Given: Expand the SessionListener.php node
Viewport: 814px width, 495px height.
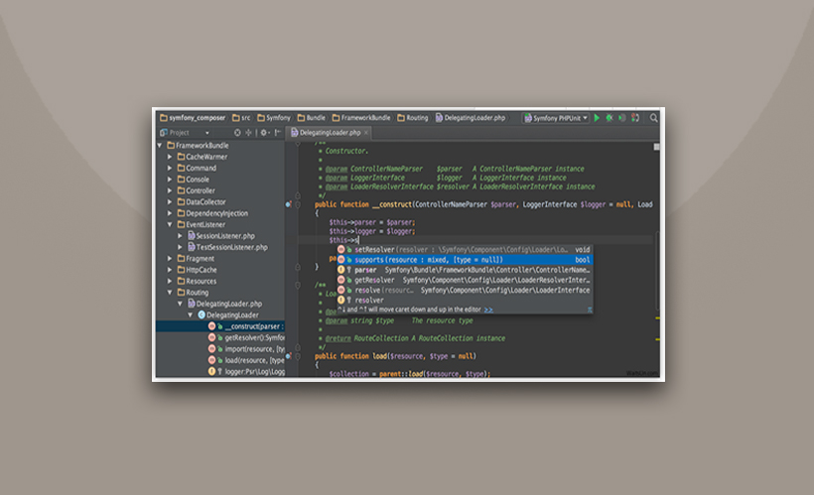Looking at the screenshot, I should [180, 236].
